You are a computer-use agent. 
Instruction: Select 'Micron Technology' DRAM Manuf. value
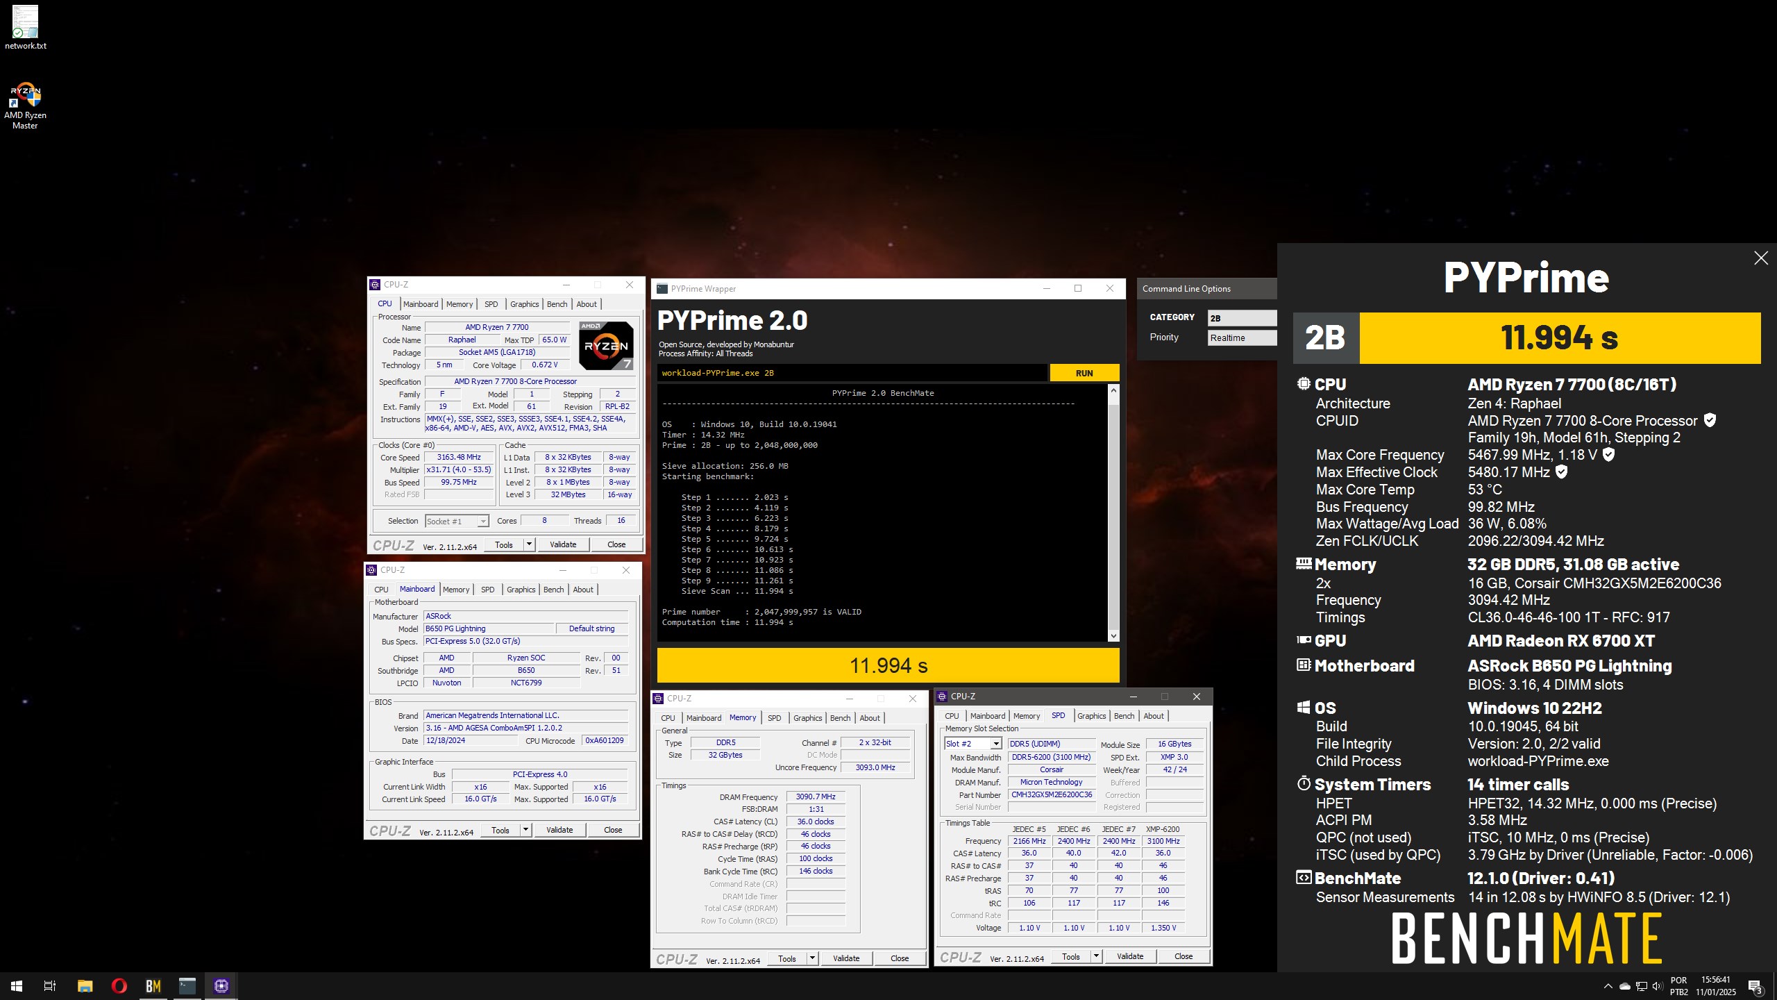[1051, 782]
